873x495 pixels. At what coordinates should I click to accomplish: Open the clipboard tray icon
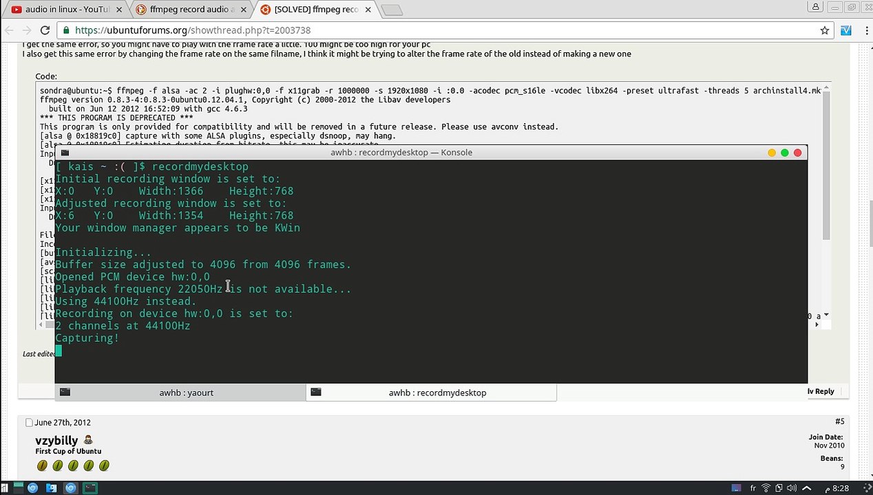pos(780,488)
